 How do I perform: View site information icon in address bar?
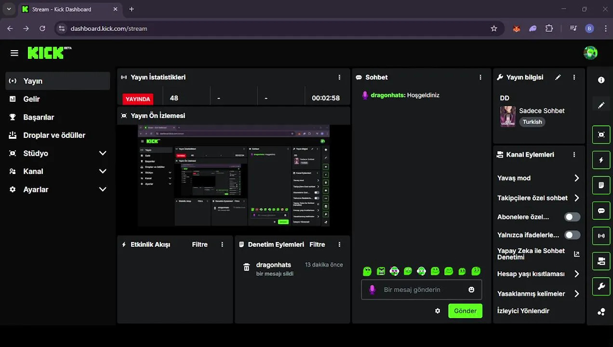(x=61, y=28)
